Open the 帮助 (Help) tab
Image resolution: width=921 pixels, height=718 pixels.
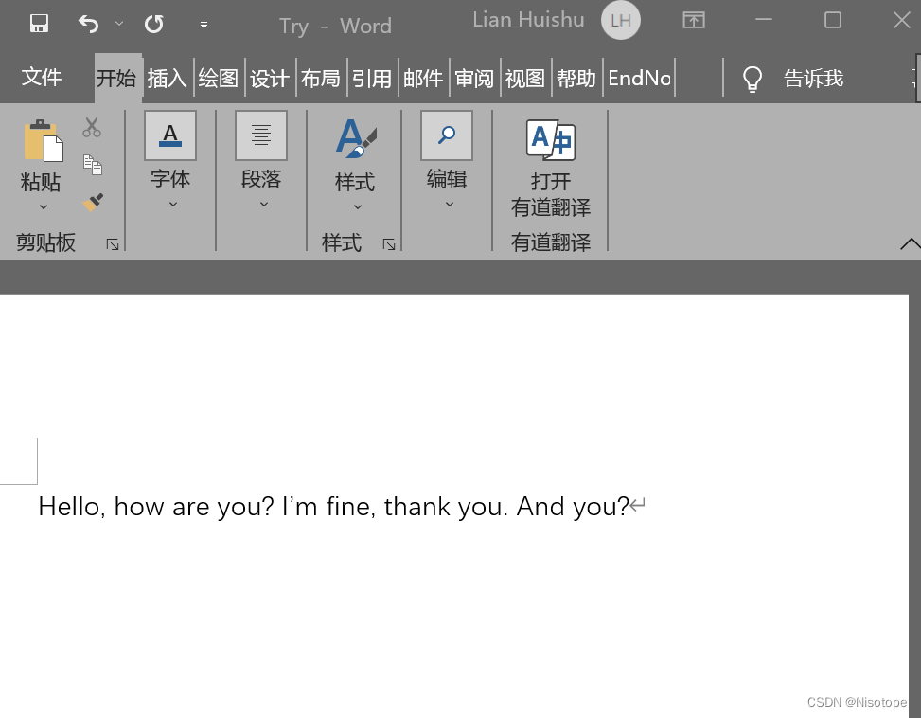tap(576, 78)
